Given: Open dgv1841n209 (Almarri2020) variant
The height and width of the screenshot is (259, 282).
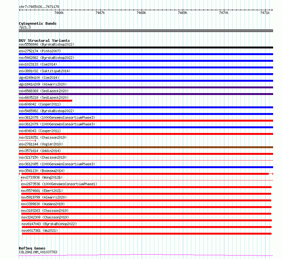Looking at the screenshot, I should click(x=43, y=84).
